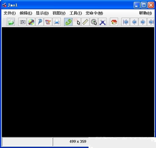Click the house home view icon
The height and width of the screenshot is (148, 156).
[114, 22]
